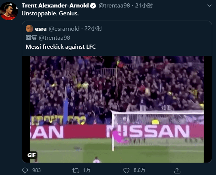
Task: Click esra's small profile avatar
Action: 30,28
